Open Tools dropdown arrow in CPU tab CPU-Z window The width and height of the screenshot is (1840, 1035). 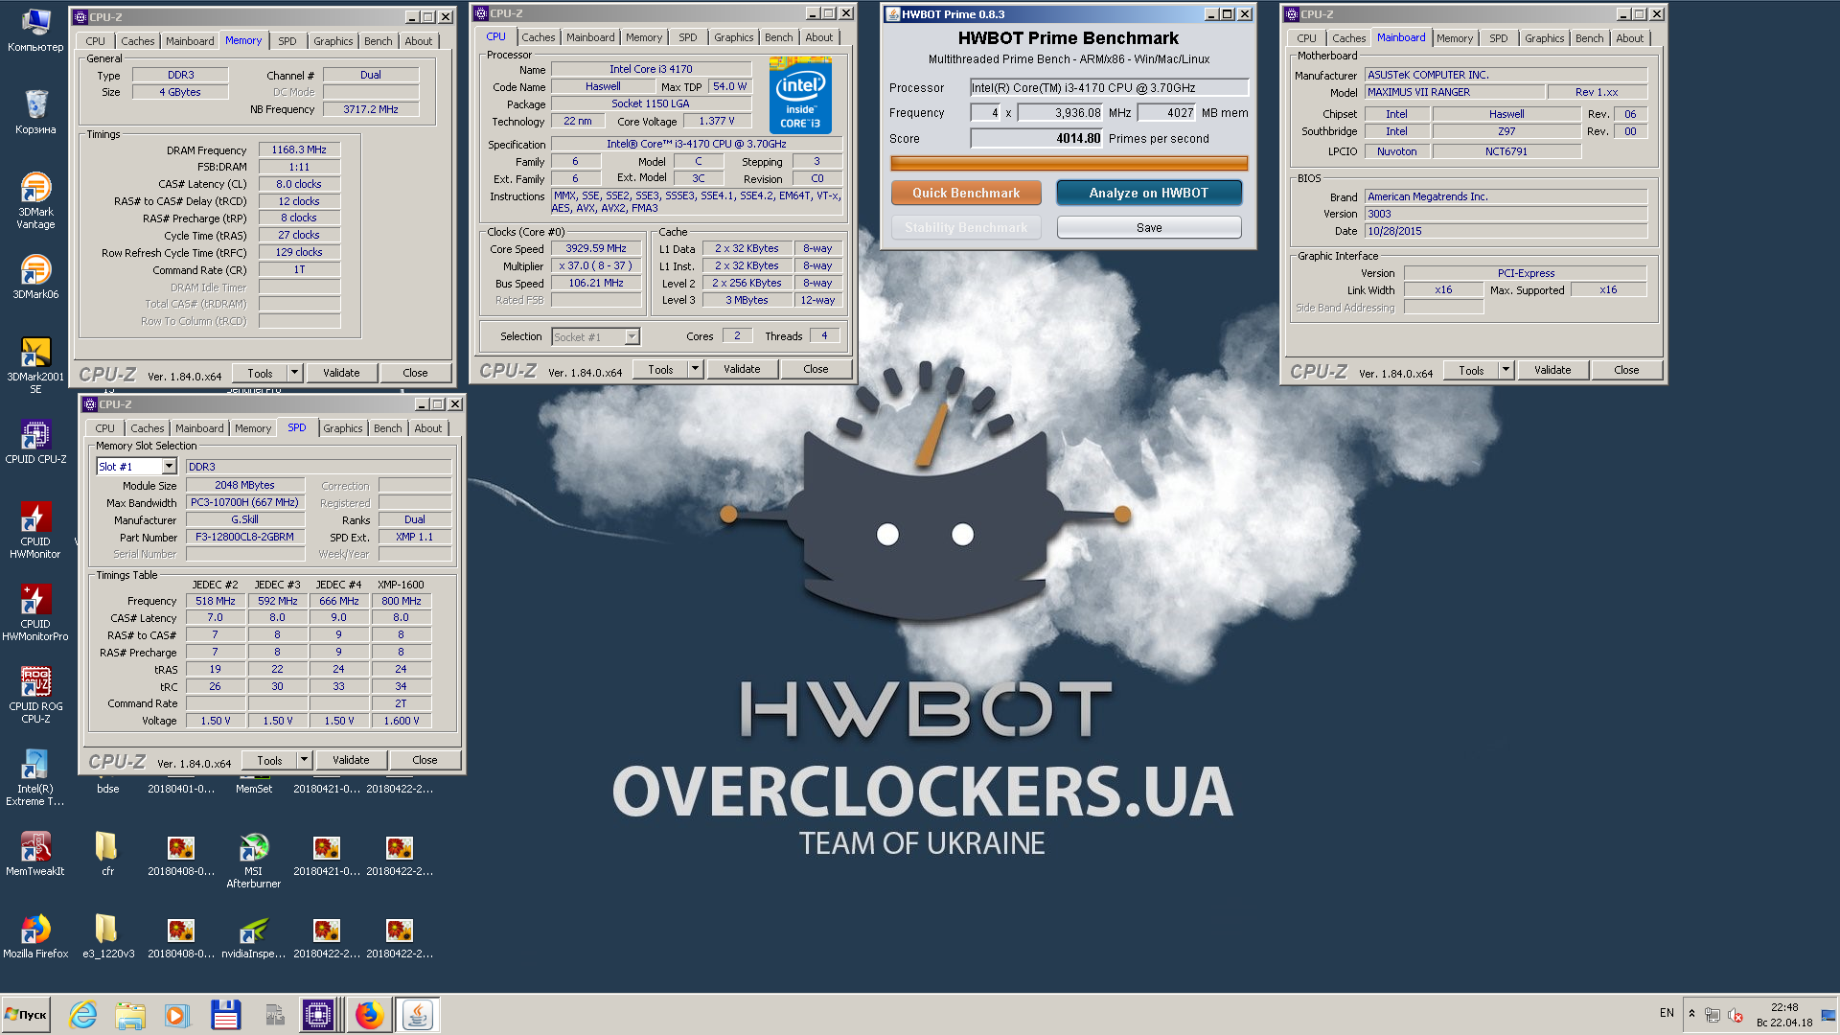click(x=696, y=369)
